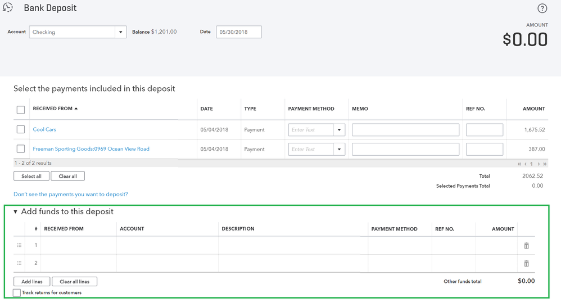
Task: Click the recent transactions clock icon
Action: click(x=8, y=7)
